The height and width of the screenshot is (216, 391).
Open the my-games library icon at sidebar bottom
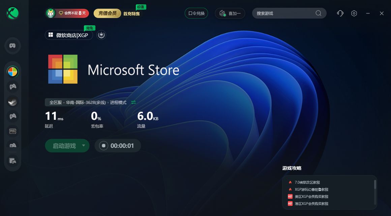click(12, 161)
